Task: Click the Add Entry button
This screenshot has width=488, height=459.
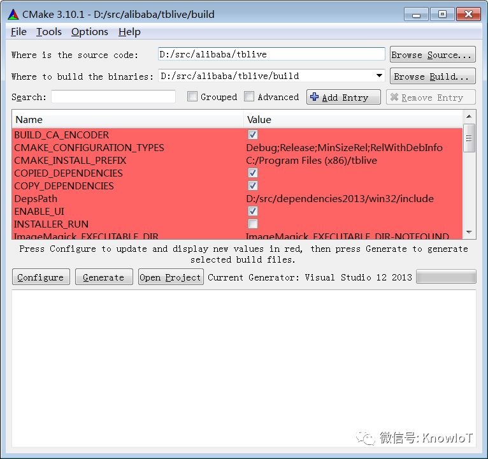Action: [x=343, y=98]
